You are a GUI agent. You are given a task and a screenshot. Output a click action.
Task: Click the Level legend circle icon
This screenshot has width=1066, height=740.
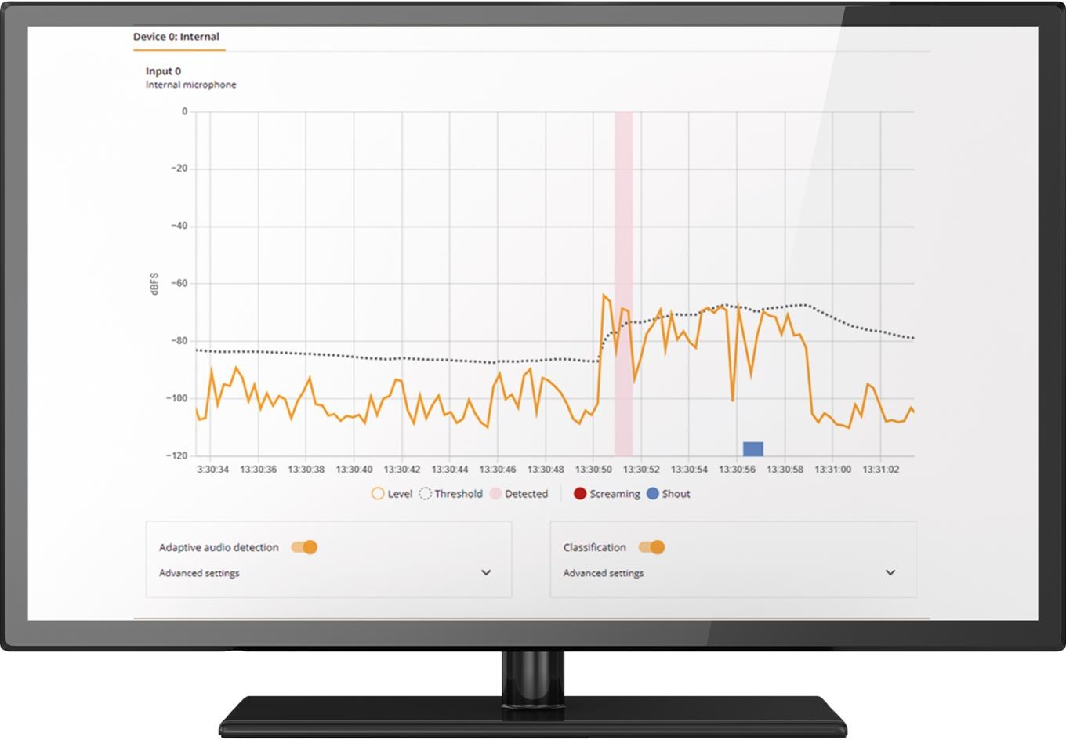click(378, 494)
